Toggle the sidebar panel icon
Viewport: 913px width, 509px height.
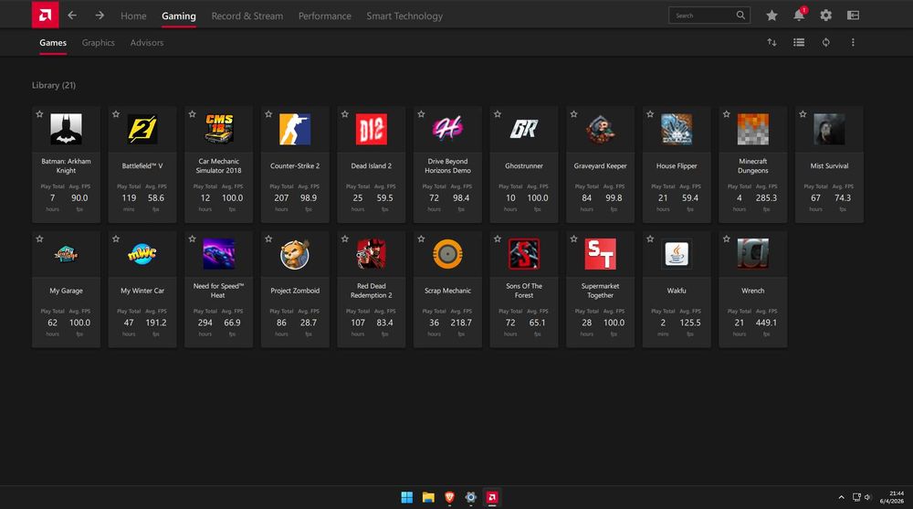pyautogui.click(x=853, y=16)
